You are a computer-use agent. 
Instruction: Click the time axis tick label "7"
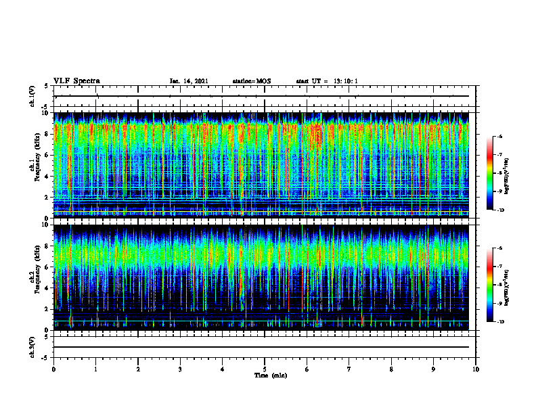coord(349,369)
